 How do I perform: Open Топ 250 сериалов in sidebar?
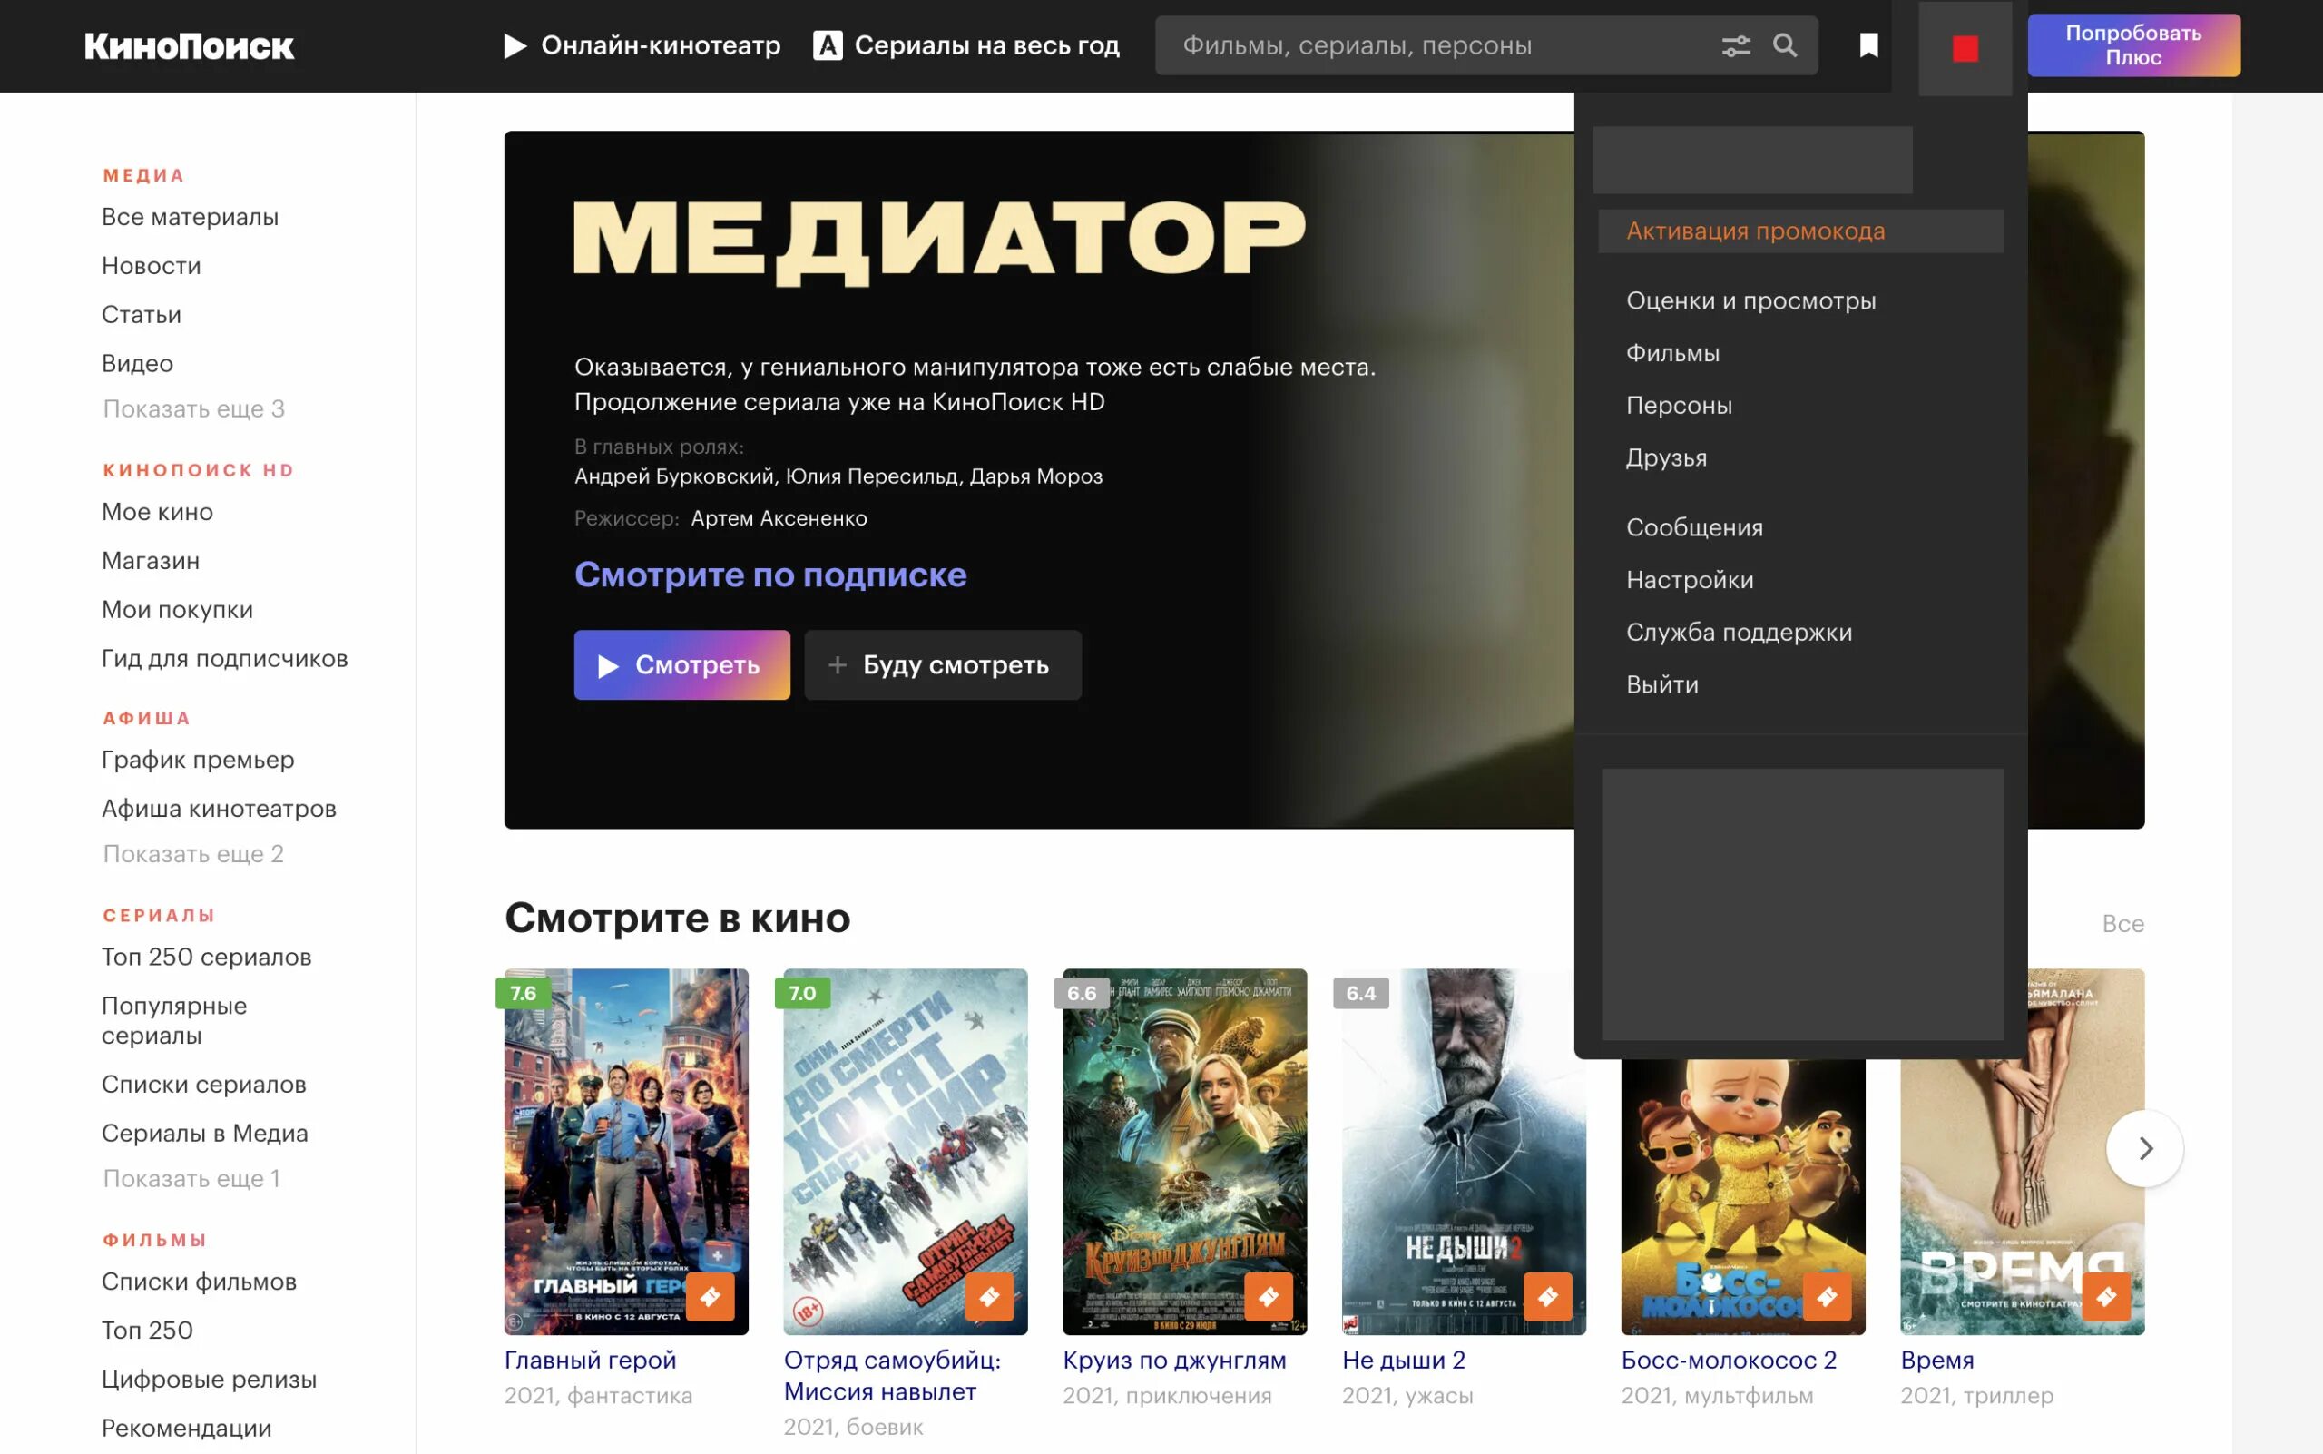(207, 957)
